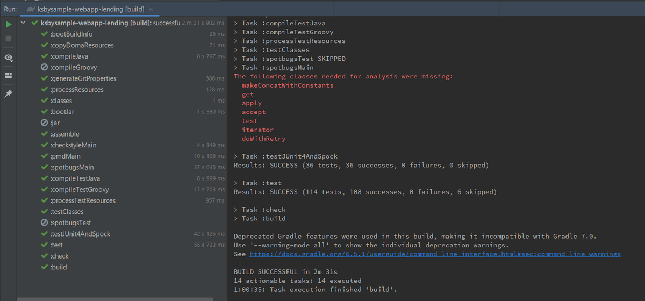Screen dimensions: 645x301
Task: Click '14 actionable tasks: 14 executed' line
Action: coord(298,280)
